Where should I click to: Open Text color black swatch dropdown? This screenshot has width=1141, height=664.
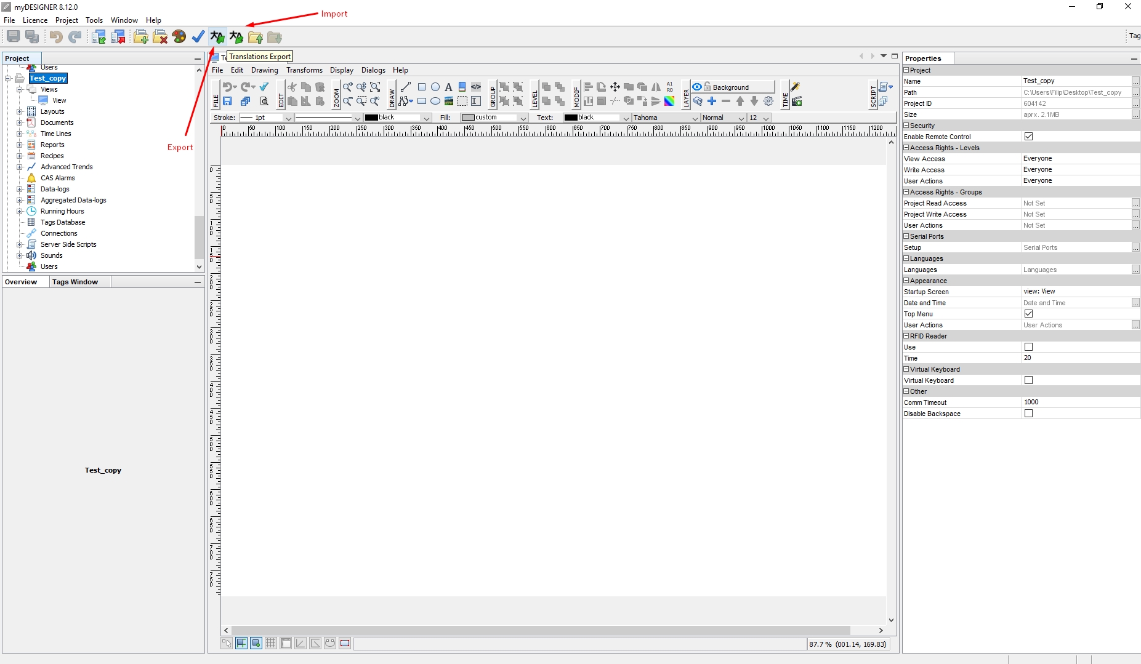[x=597, y=118]
